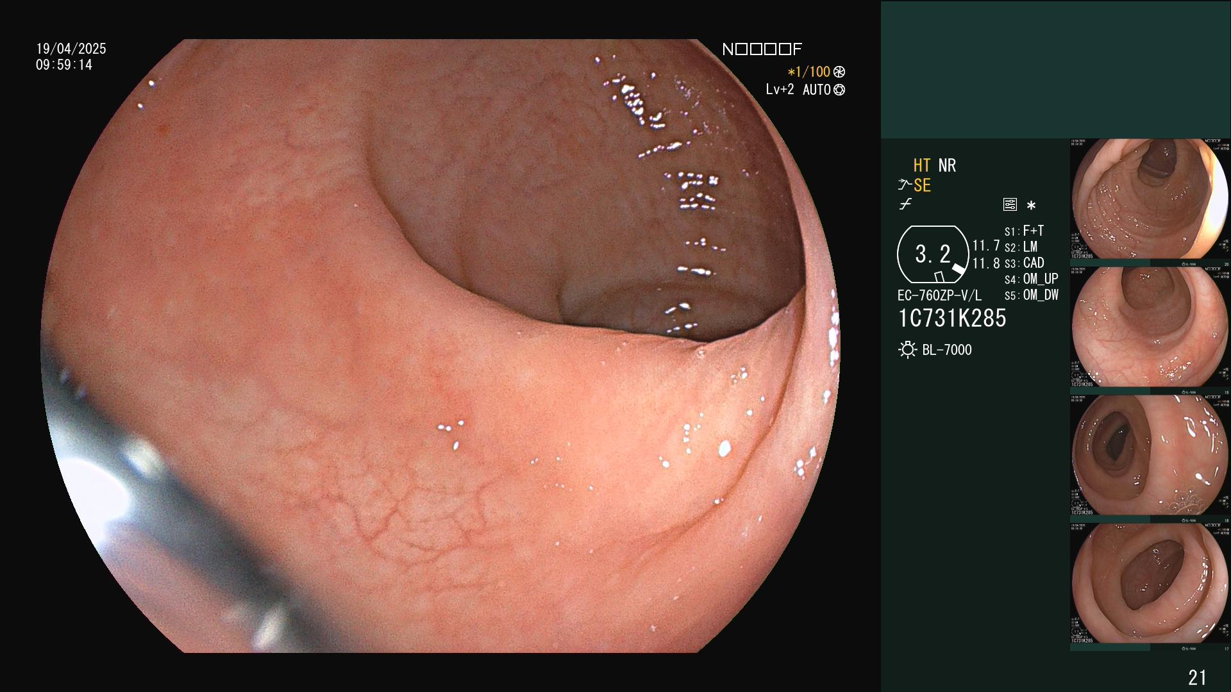
Task: Click the asterisk icon beside the sliders
Action: pos(1031,206)
